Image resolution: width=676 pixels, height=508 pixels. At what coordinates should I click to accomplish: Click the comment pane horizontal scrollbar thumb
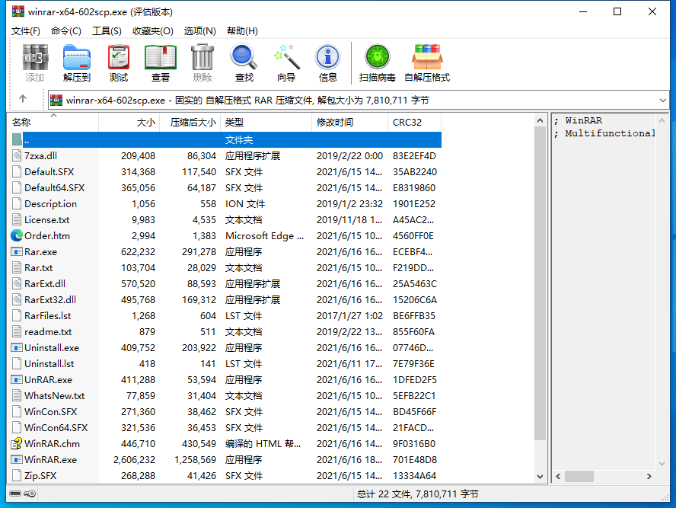pyautogui.click(x=579, y=476)
